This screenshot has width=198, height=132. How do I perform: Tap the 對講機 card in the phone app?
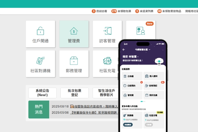132,120
